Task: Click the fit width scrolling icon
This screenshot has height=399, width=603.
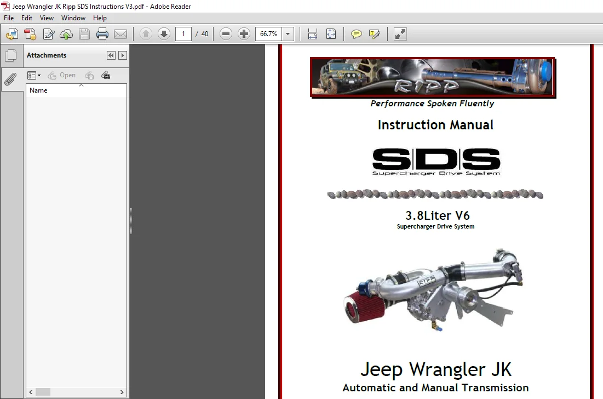Action: pyautogui.click(x=313, y=34)
